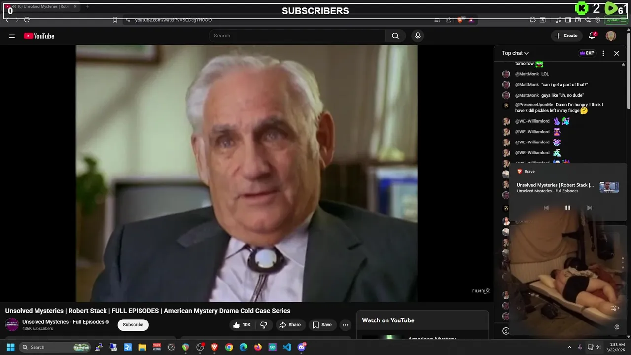The width and height of the screenshot is (631, 355).
Task: Open Microsoft Edge from the taskbar
Action: 244,347
